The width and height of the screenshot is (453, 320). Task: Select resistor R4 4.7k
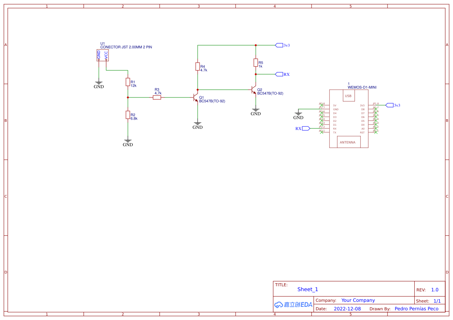pos(198,67)
